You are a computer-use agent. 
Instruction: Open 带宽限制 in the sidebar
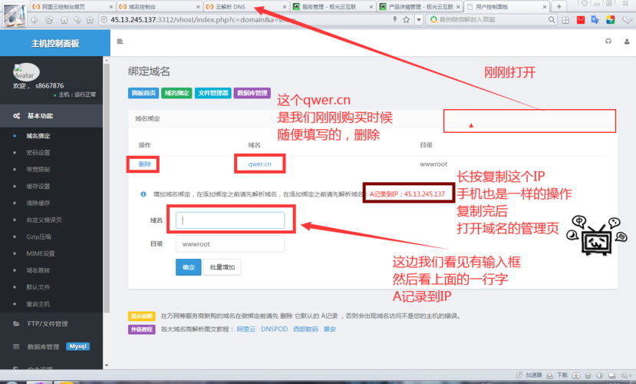click(38, 170)
